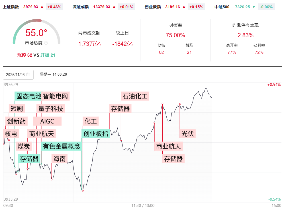Select the 中证500 index in top bar
The height and width of the screenshot is (210, 286).
(x=222, y=7)
